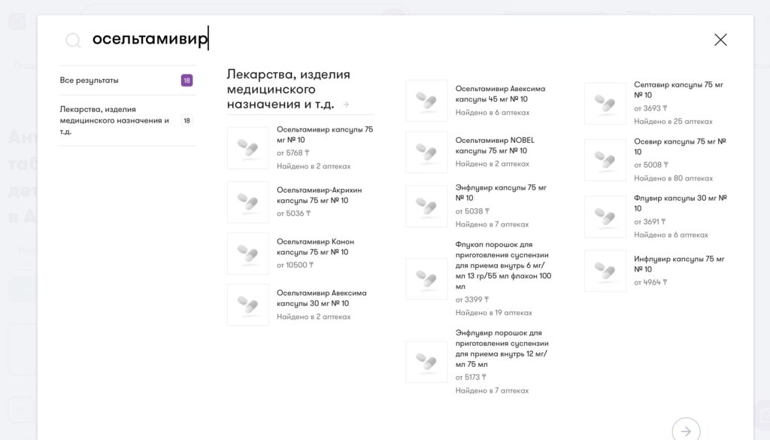Click the Селтавир капсулы pill image
Image resolution: width=770 pixels, height=440 pixels.
605,103
